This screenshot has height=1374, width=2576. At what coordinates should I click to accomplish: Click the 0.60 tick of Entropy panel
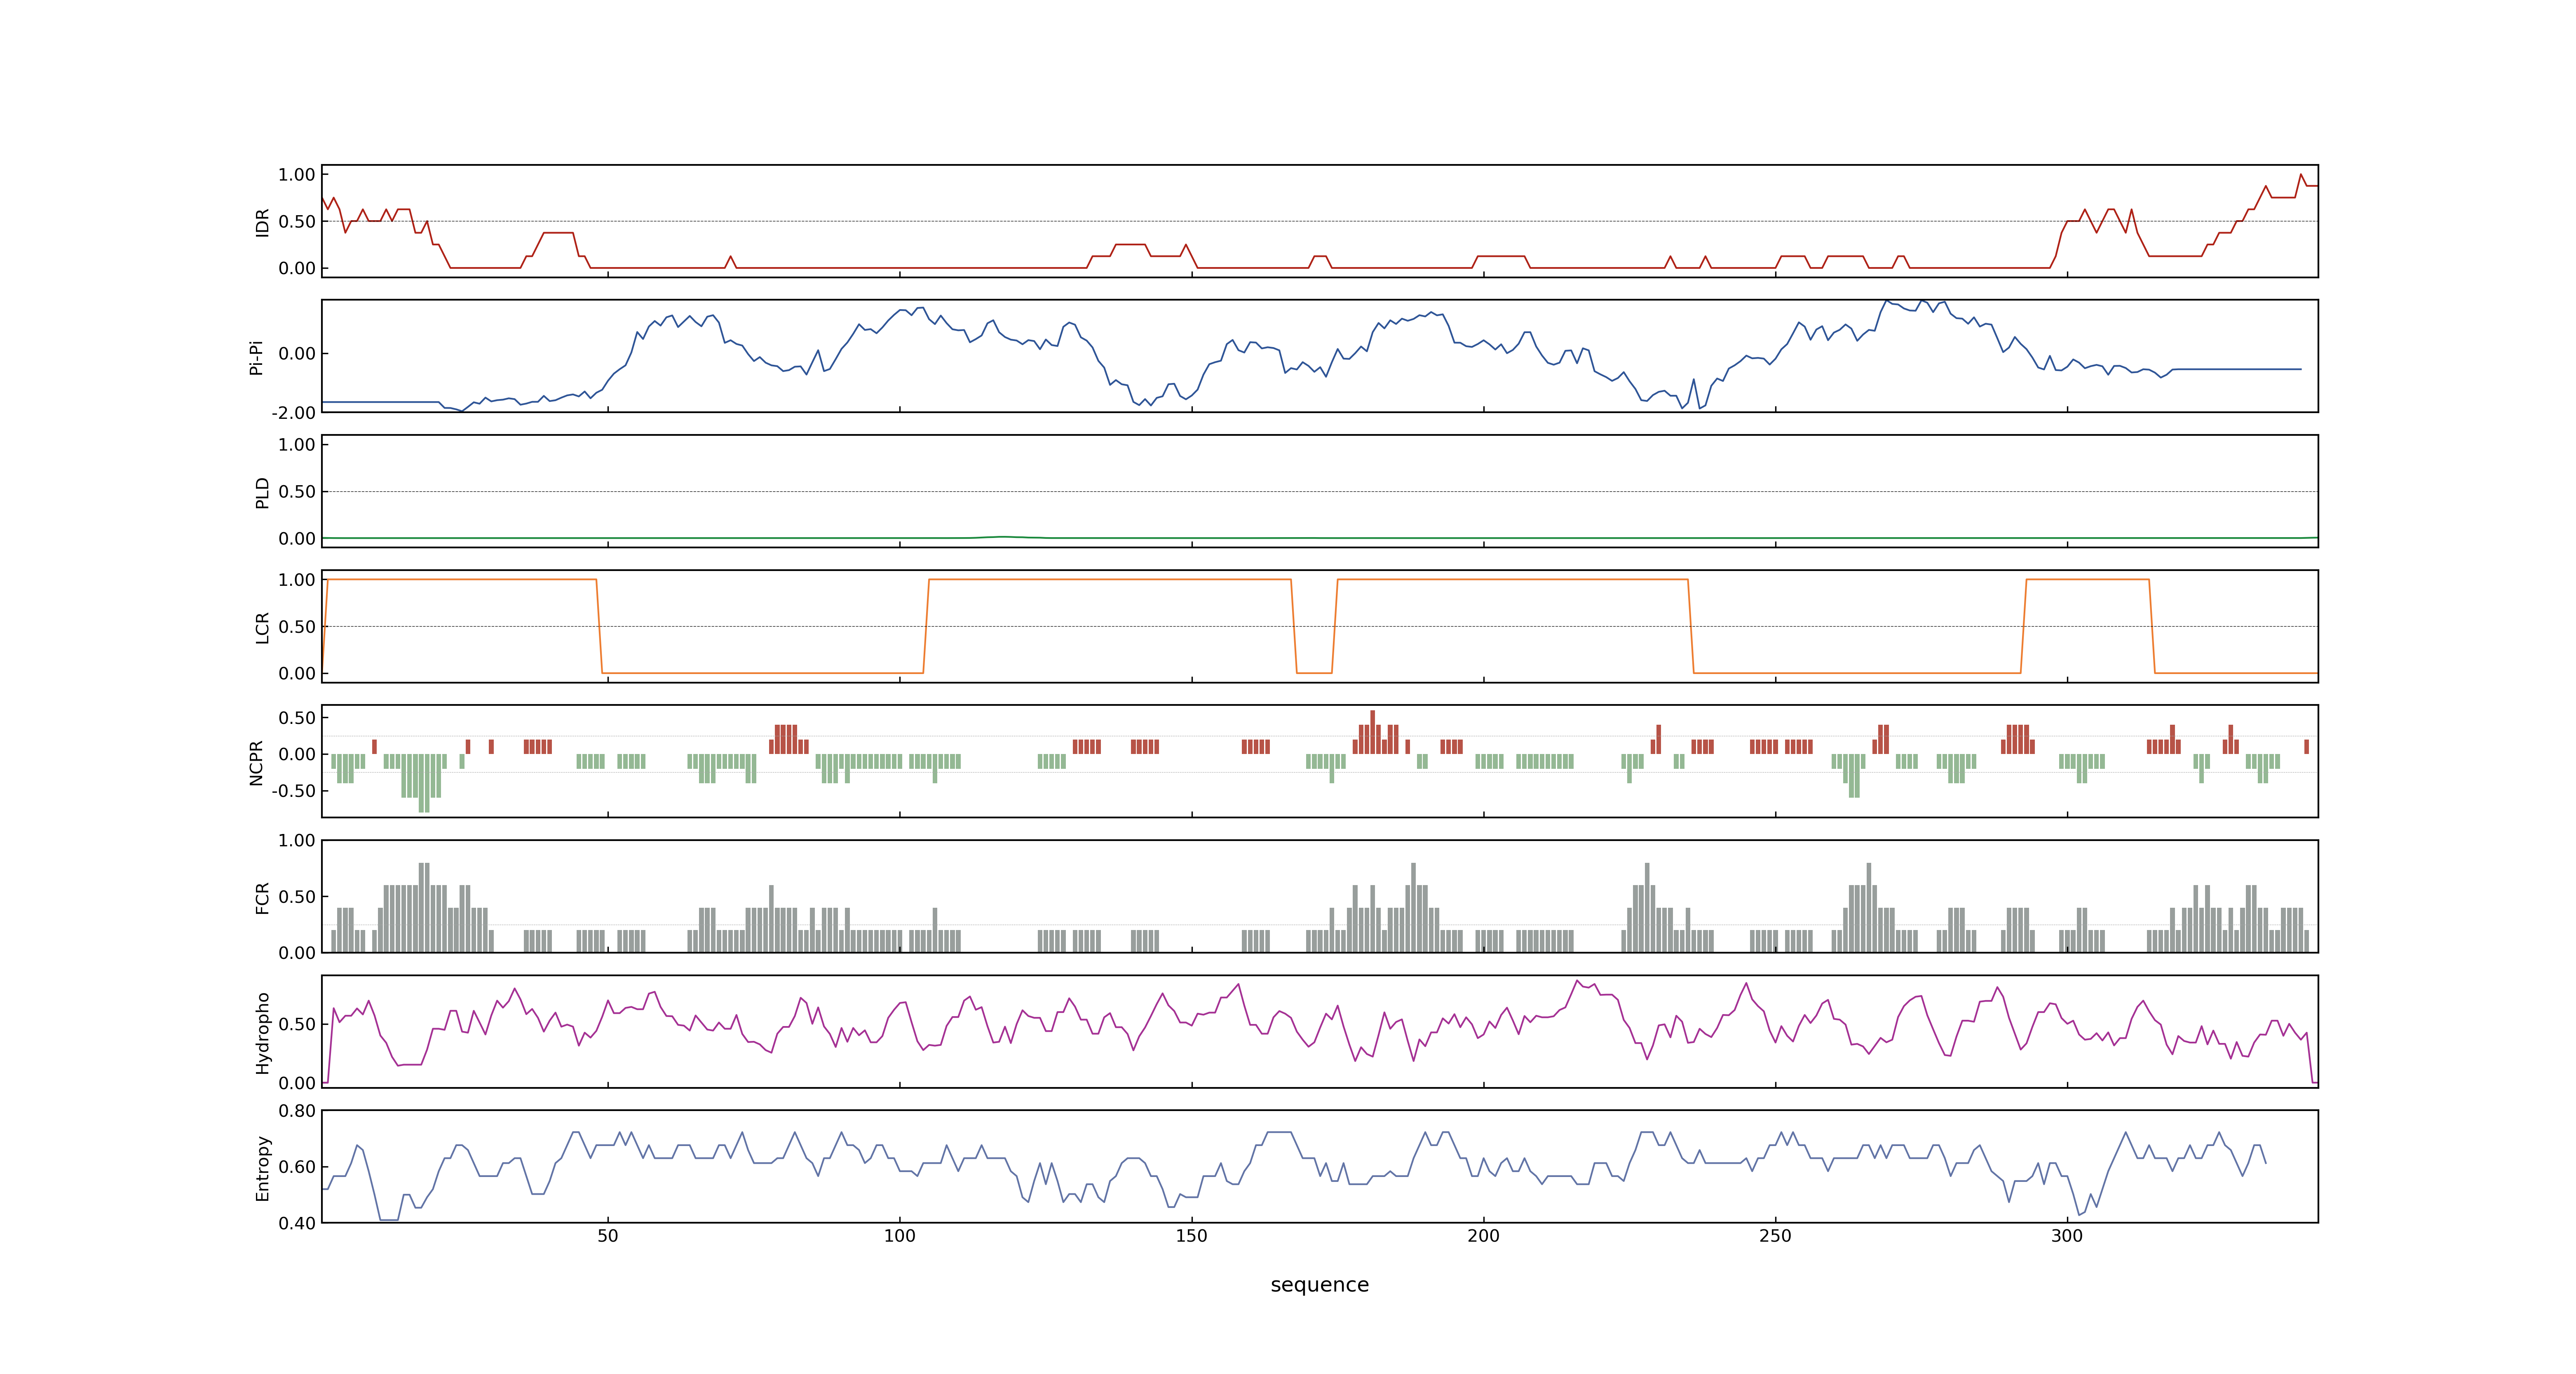297,1167
